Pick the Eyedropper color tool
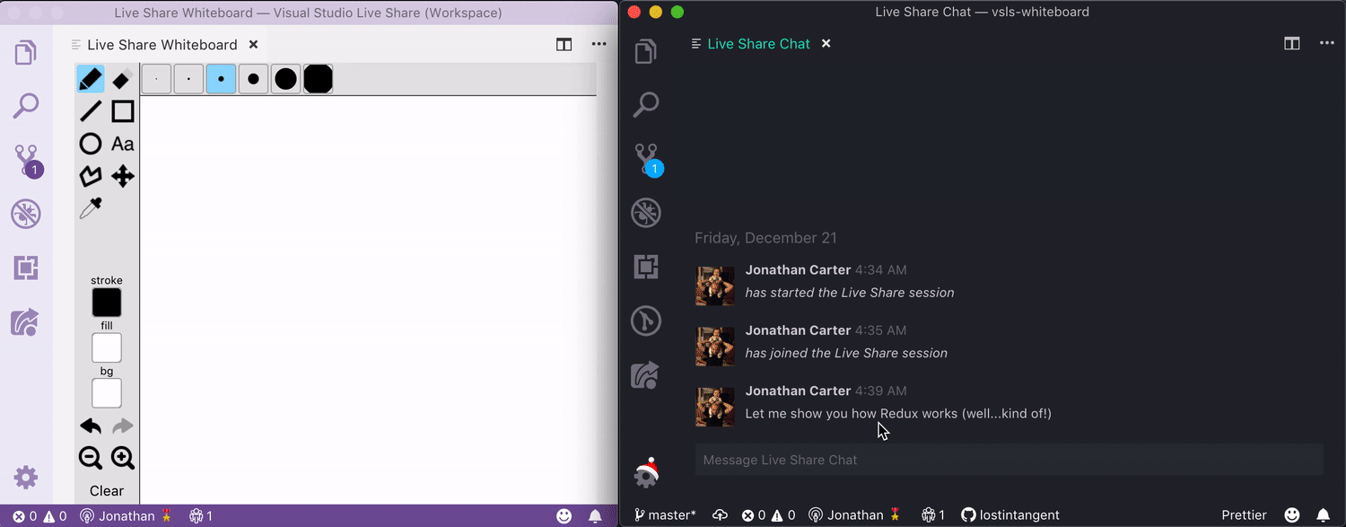The image size is (1346, 527). pos(91,208)
